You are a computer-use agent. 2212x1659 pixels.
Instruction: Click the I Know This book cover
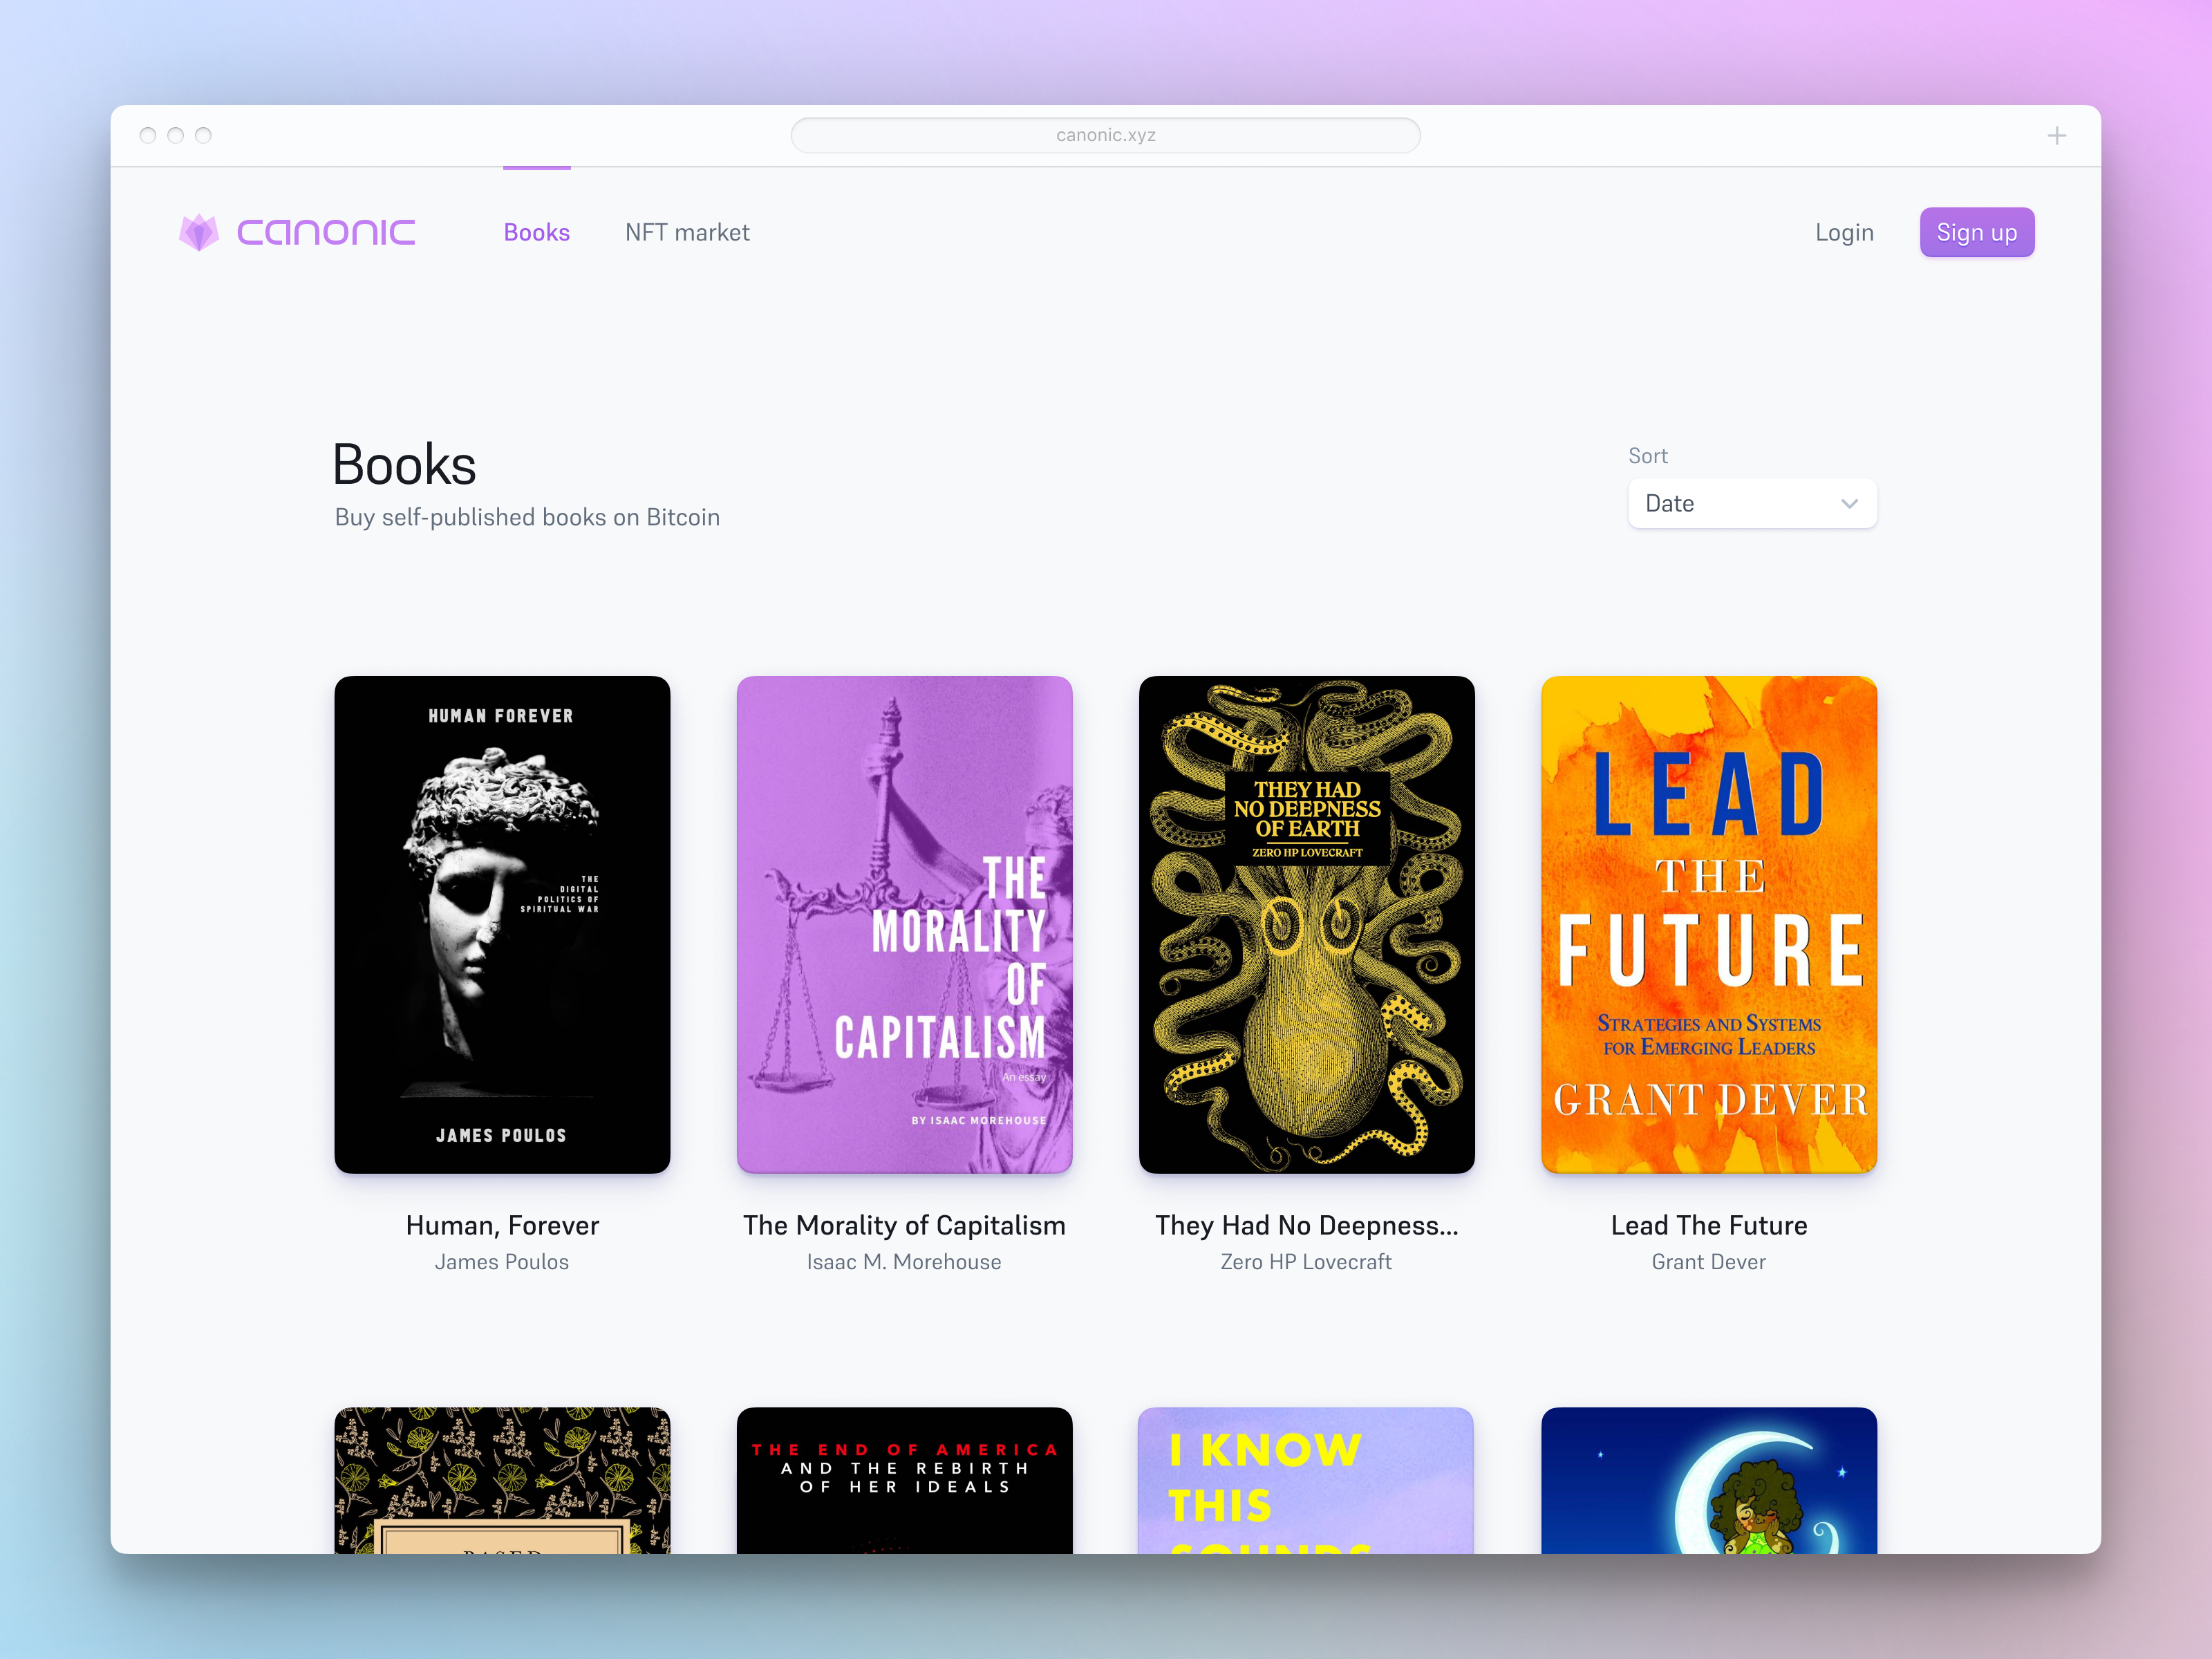pos(1306,1480)
